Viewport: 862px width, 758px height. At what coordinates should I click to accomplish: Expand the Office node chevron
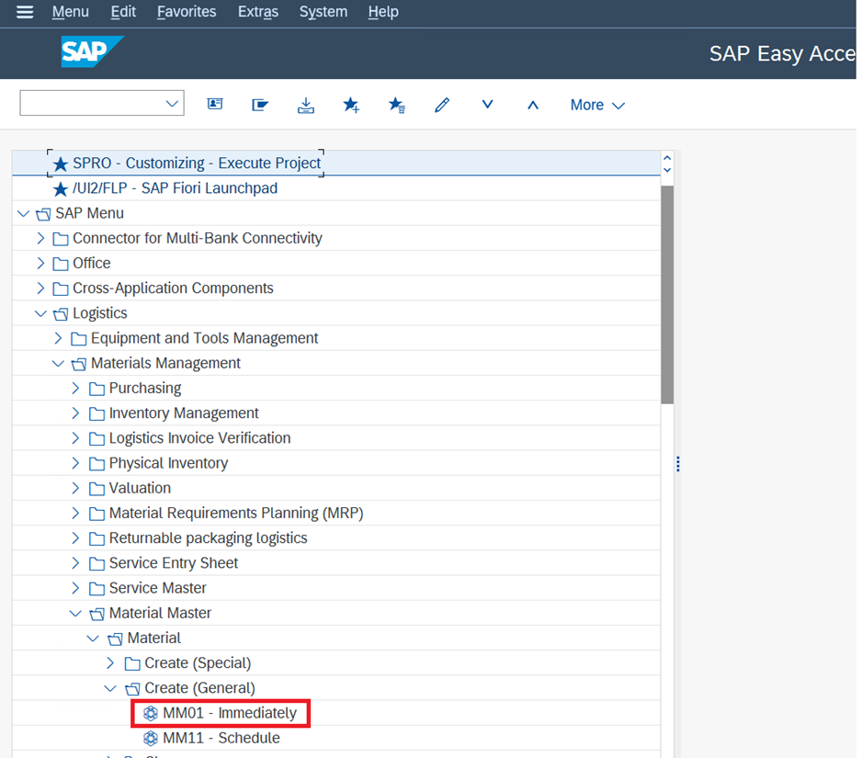click(40, 264)
